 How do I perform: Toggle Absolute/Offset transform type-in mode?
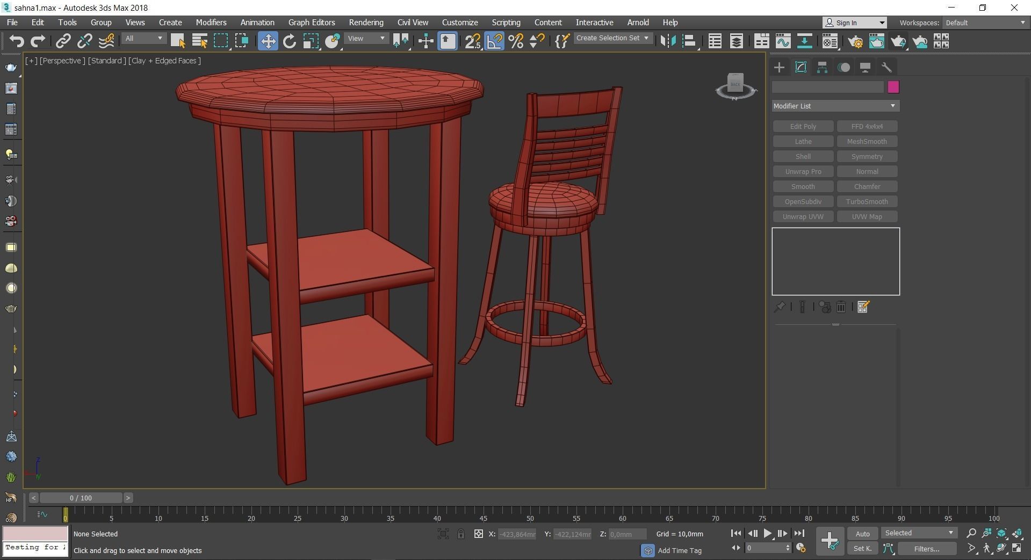pos(478,534)
